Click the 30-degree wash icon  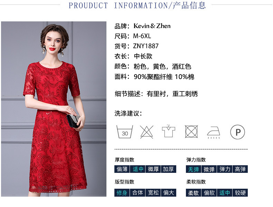coord(125,132)
